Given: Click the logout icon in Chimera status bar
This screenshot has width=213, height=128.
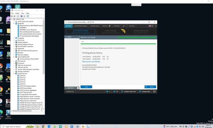Looking at the screenshot, I should (155, 92).
